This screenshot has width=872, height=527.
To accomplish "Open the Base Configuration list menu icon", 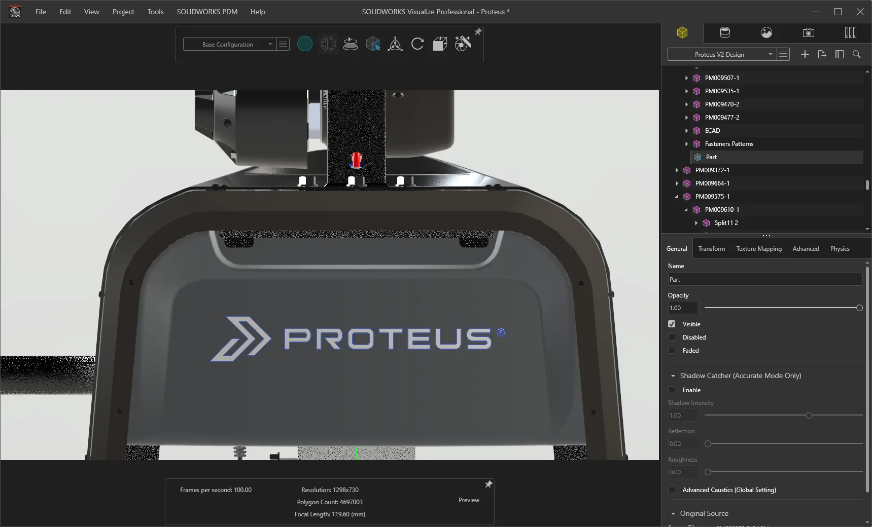I will (x=283, y=44).
